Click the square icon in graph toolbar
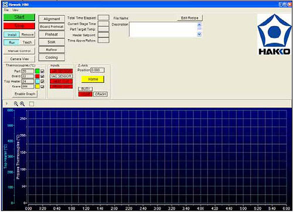Viewport: 293px width, 212px height. tap(32, 104)
